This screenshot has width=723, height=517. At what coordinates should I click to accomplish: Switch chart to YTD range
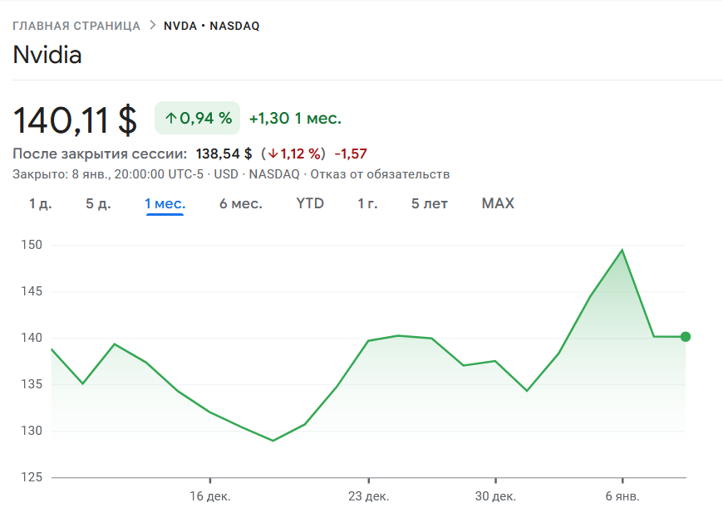(310, 203)
